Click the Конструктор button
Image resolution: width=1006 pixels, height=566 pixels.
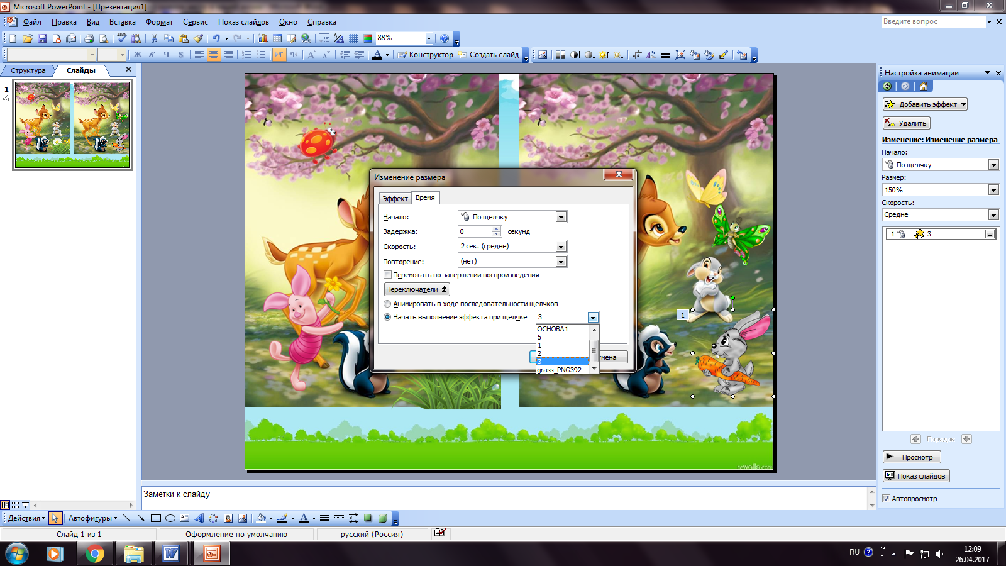pos(426,55)
